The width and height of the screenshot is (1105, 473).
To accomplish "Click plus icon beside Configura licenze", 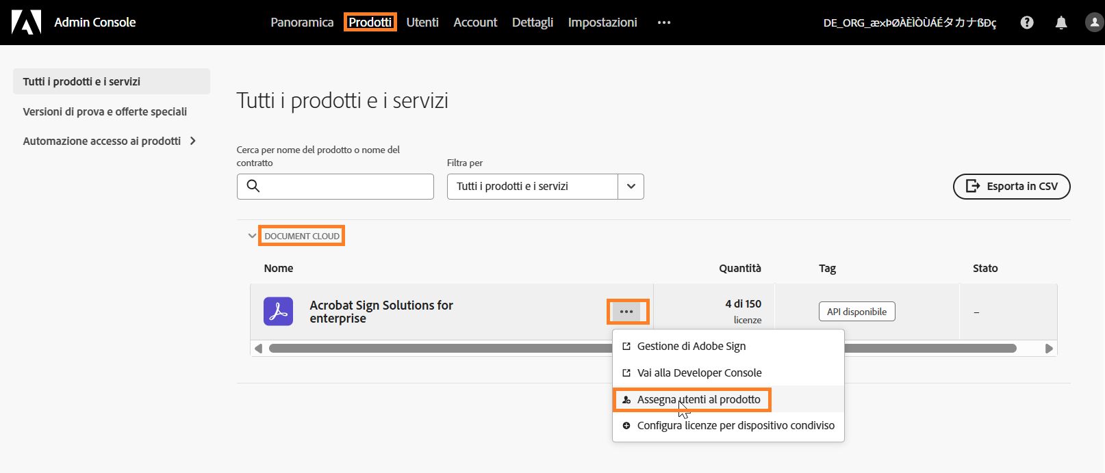I will click(x=626, y=426).
